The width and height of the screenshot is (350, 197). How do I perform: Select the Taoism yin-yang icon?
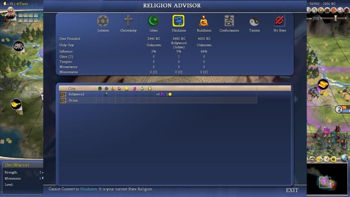(x=254, y=21)
